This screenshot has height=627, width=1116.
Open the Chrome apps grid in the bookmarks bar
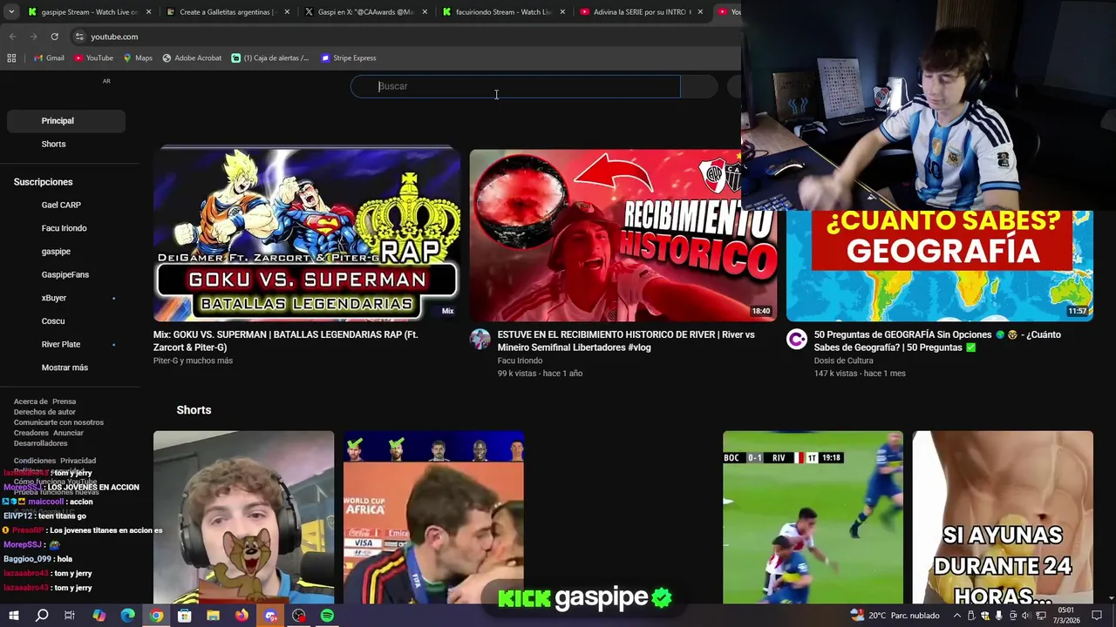[11, 58]
